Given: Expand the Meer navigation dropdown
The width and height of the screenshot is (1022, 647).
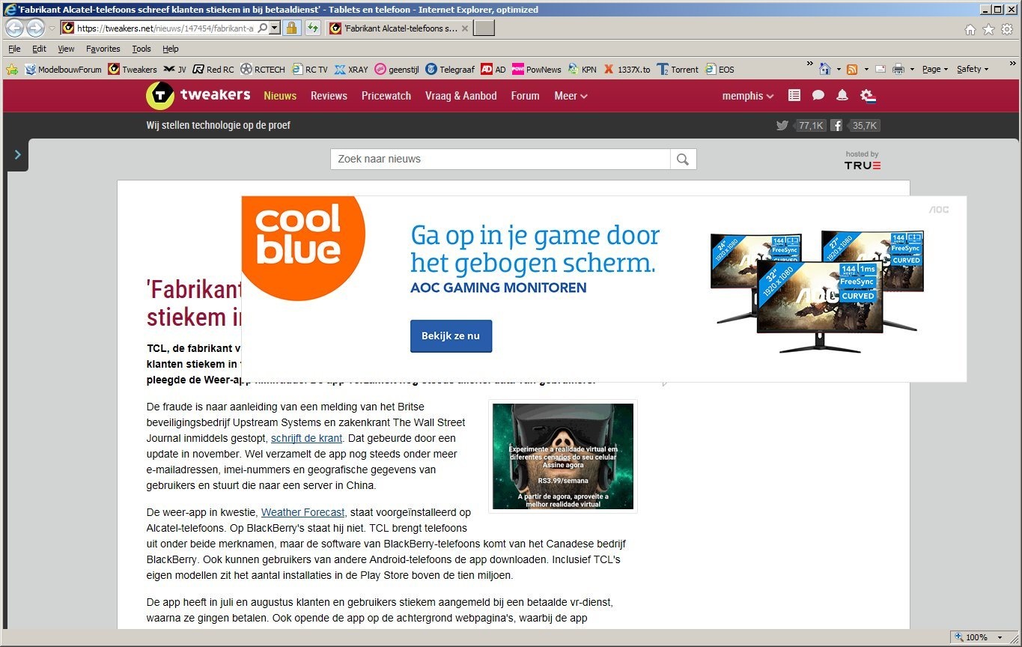Looking at the screenshot, I should click(x=571, y=96).
